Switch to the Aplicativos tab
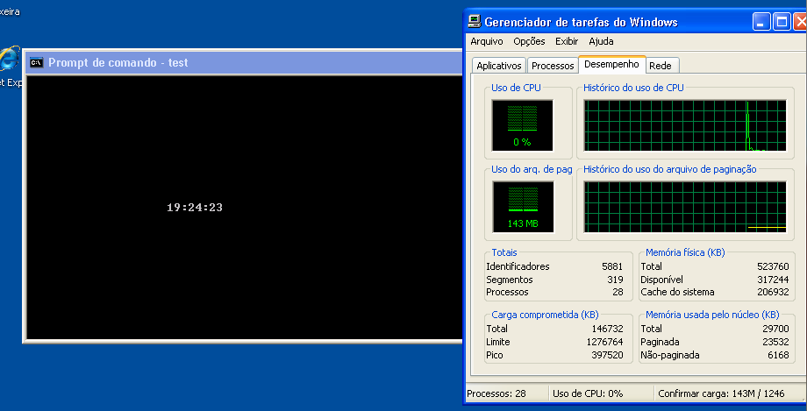The height and width of the screenshot is (411, 807). [499, 66]
